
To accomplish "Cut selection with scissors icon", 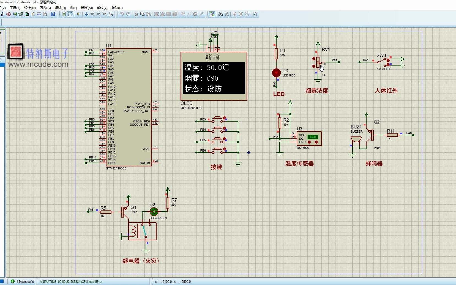I will pyautogui.click(x=136, y=14).
